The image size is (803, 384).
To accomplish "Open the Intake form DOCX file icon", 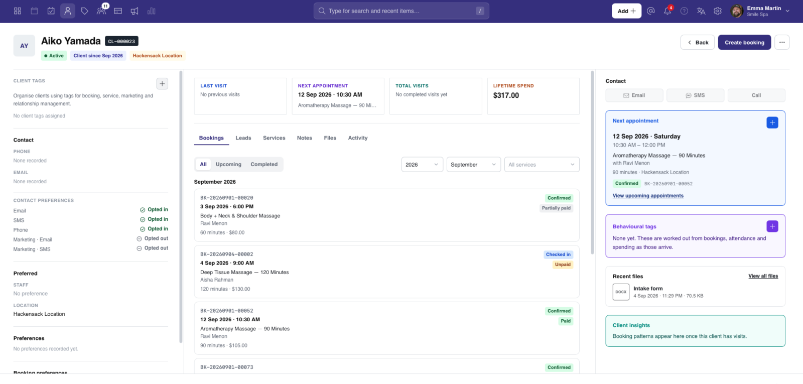I will [621, 292].
